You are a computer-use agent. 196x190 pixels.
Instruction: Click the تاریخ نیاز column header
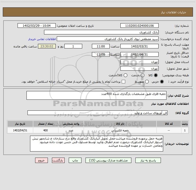point(20,124)
